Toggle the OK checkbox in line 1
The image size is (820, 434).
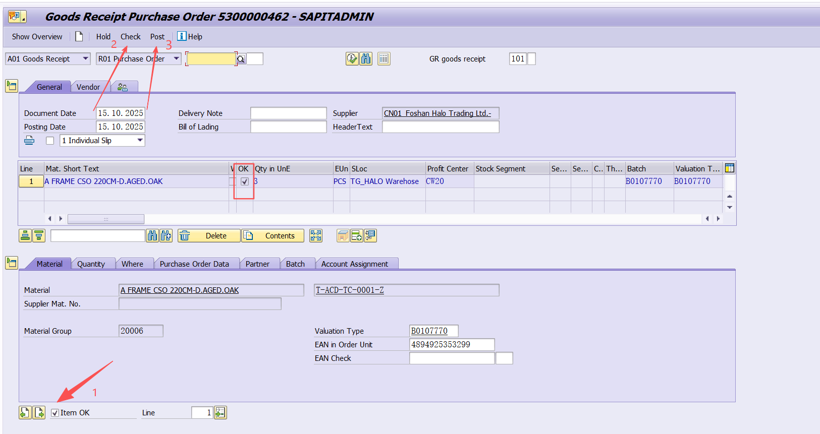245,181
